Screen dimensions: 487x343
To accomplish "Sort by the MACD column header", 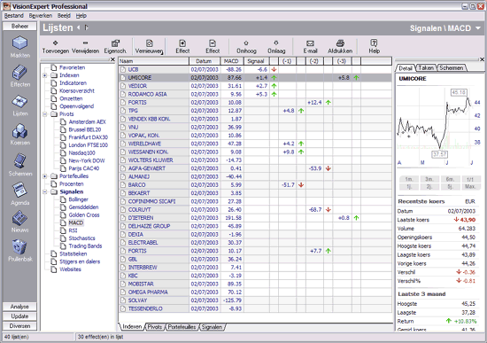I will click(232, 61).
